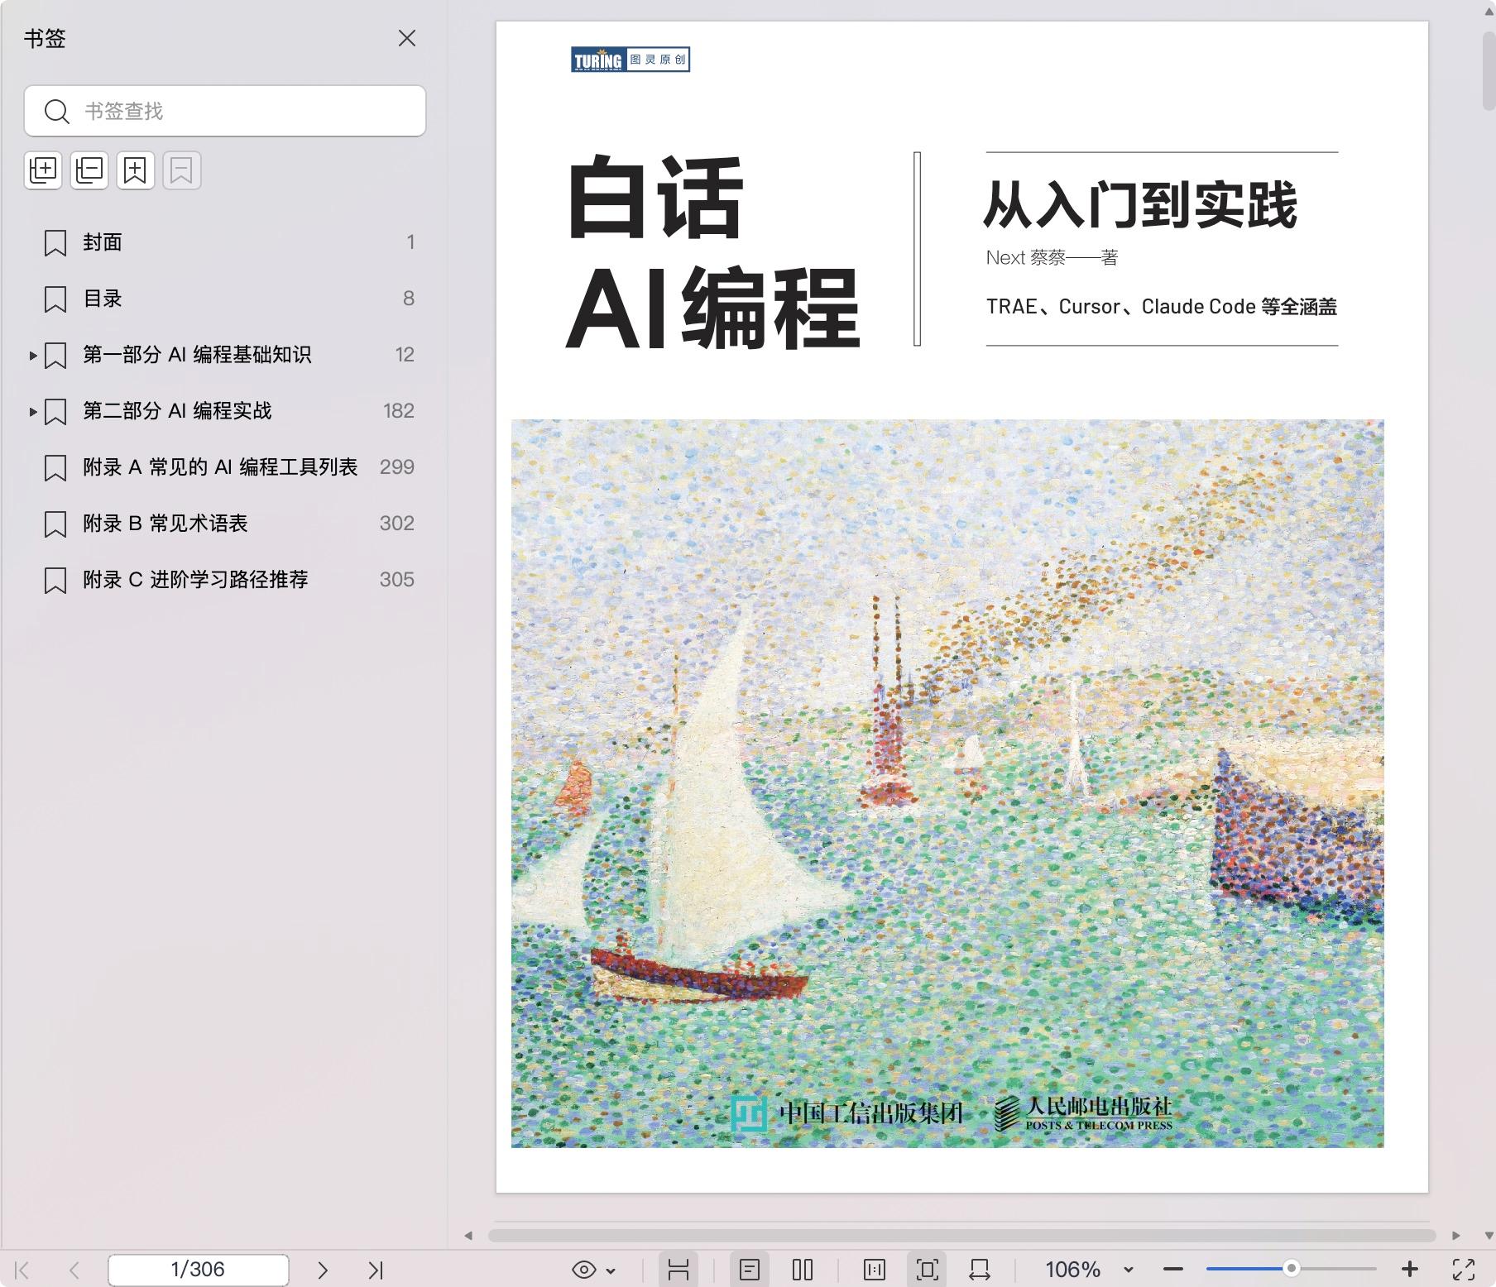Go to 第一部分 AI 编程基础知识

click(x=197, y=355)
